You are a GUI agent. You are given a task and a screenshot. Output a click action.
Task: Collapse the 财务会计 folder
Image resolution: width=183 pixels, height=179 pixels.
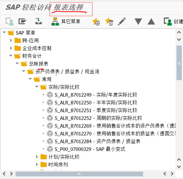click(x=11, y=56)
